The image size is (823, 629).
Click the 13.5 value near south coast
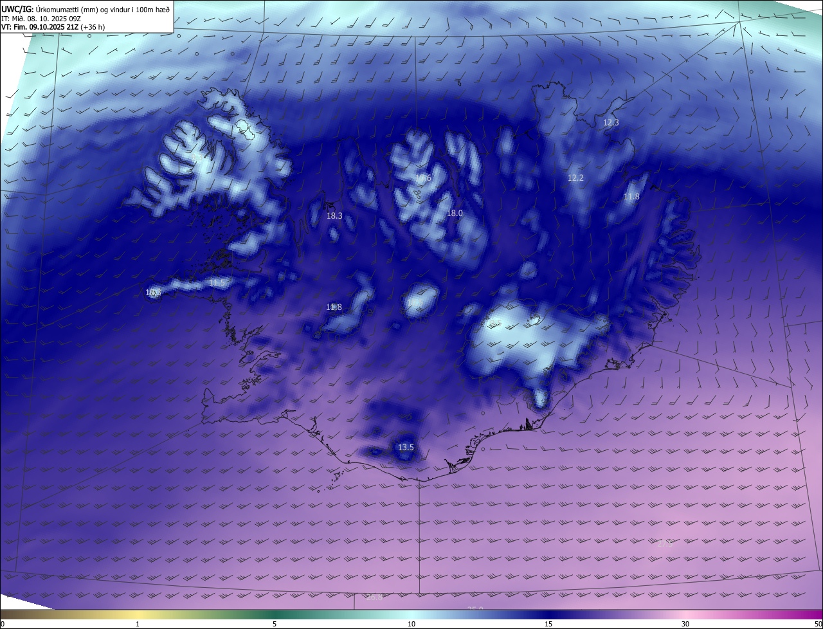click(406, 447)
